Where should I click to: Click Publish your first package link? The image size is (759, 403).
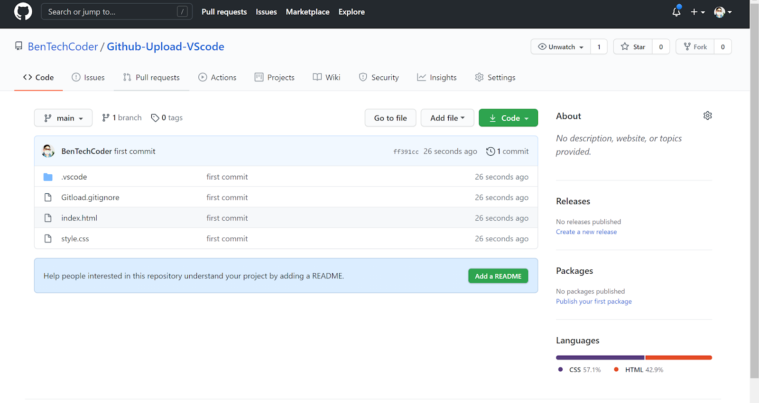[594, 301]
